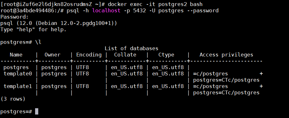Click the Encoding column header
The height and width of the screenshot is (118, 289).
coord(89,55)
